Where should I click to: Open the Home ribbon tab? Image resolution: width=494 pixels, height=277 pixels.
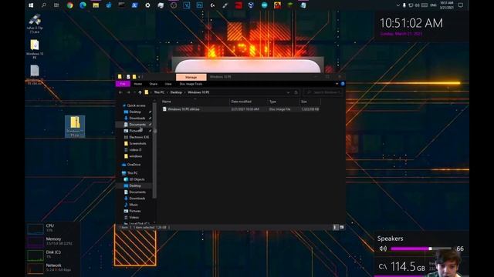tap(137, 84)
